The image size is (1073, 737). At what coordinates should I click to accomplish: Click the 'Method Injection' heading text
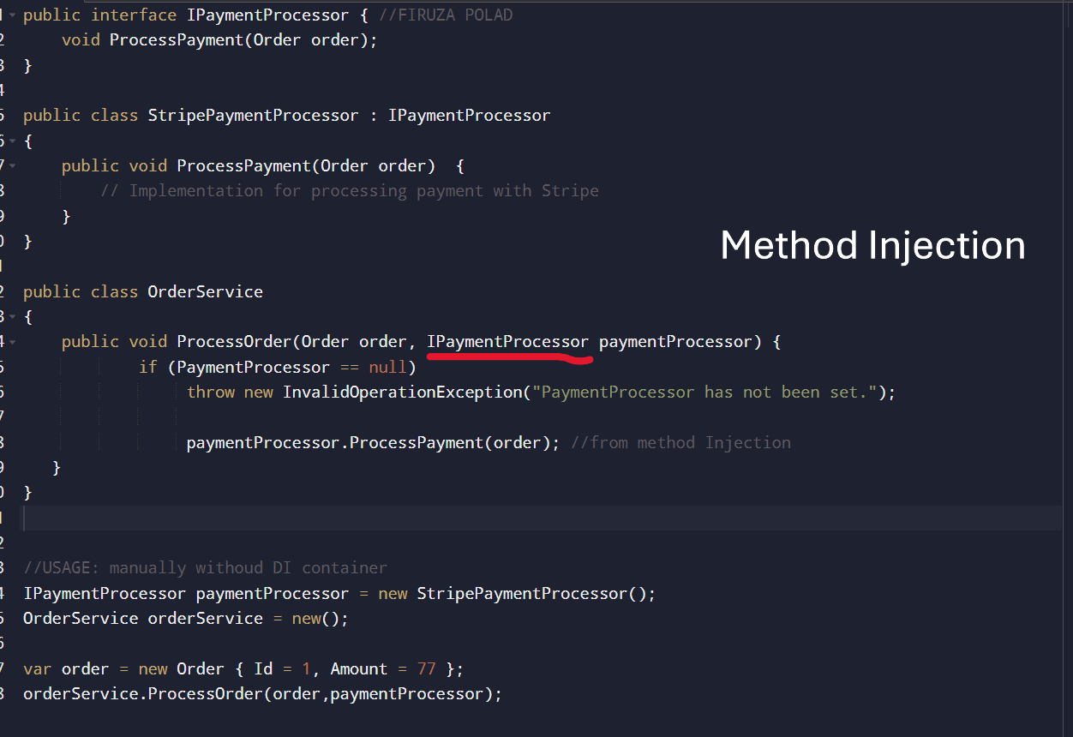(x=872, y=246)
